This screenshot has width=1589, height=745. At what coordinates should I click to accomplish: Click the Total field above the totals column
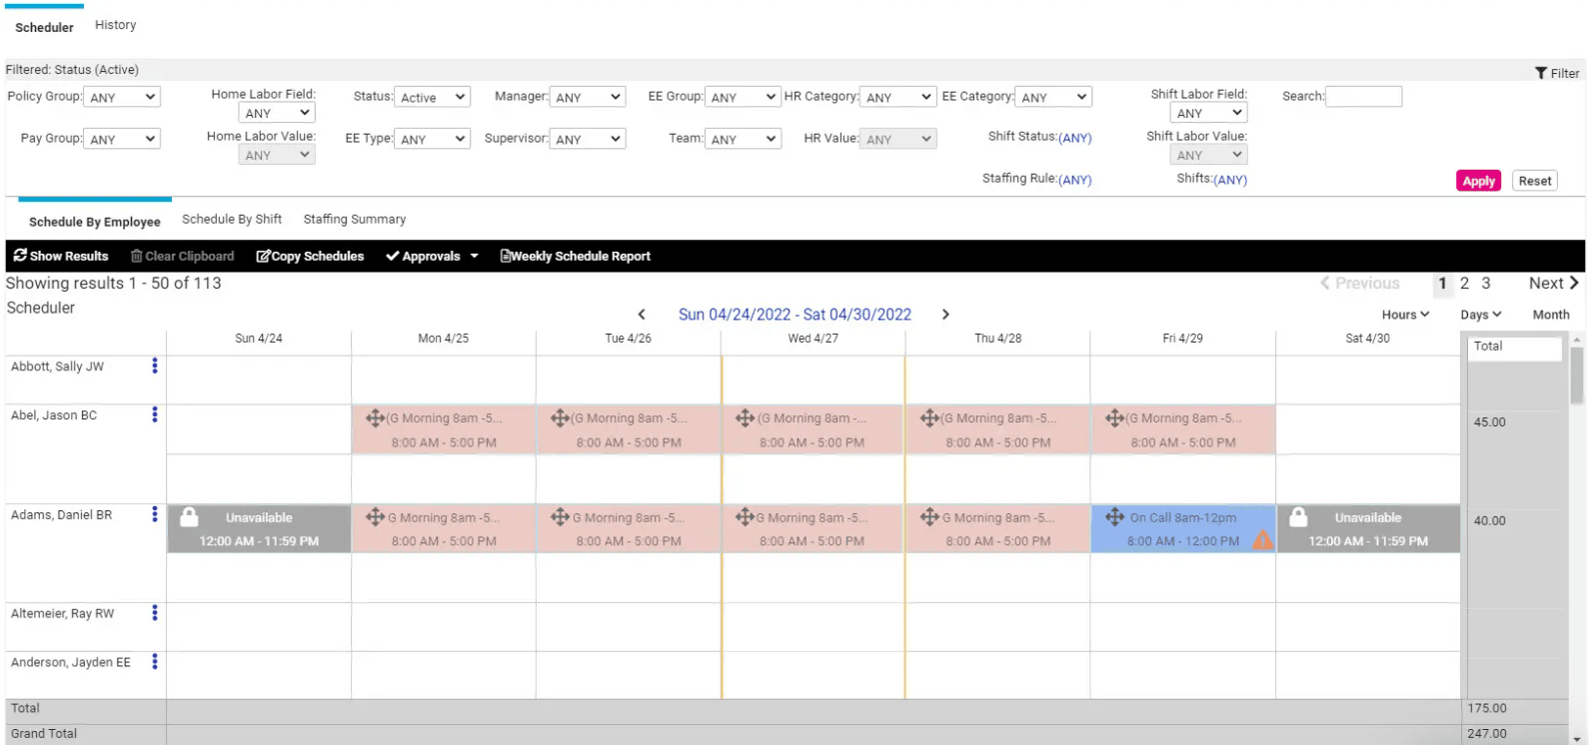pos(1515,349)
